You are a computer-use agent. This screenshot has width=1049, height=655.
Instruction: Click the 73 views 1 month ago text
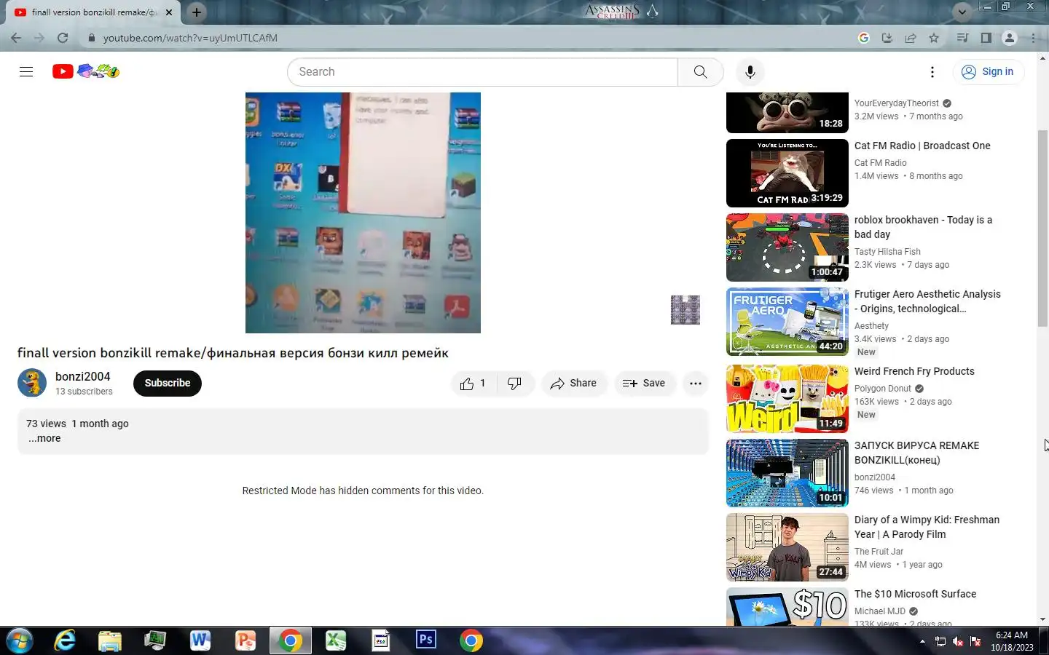click(77, 424)
